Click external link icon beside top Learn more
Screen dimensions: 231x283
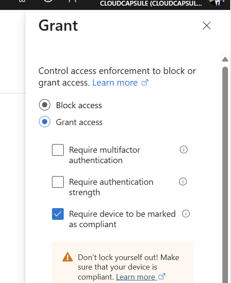pyautogui.click(x=145, y=83)
